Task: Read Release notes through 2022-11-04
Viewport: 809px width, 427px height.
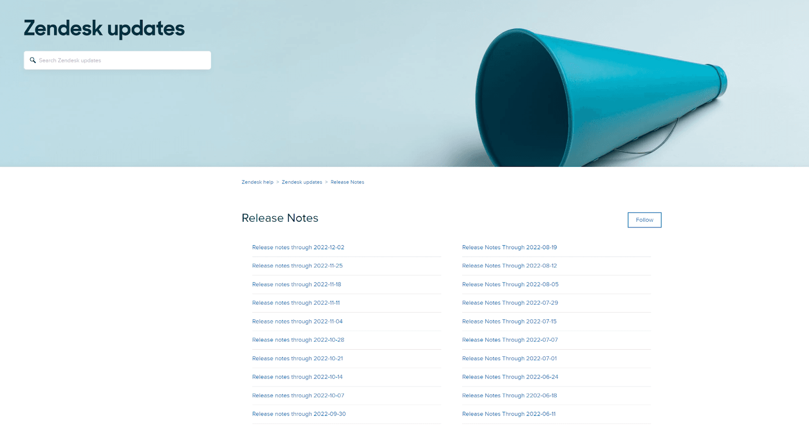Action: (x=297, y=321)
